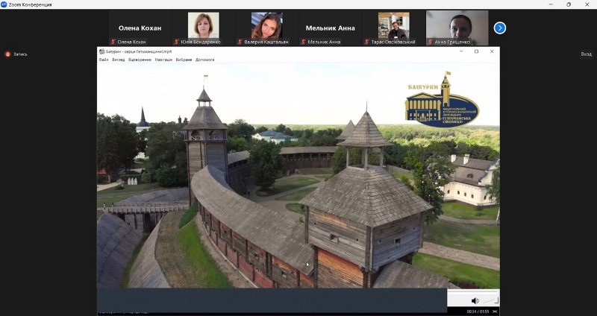Screen dimensions: 597x316
Task: Open the Вигляд menu
Action: tap(118, 60)
